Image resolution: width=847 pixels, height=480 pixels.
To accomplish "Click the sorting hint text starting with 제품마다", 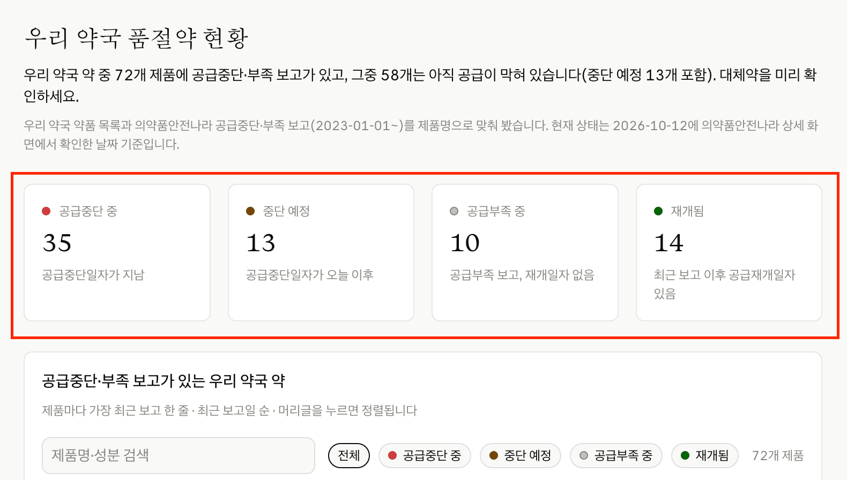I will [x=229, y=410].
